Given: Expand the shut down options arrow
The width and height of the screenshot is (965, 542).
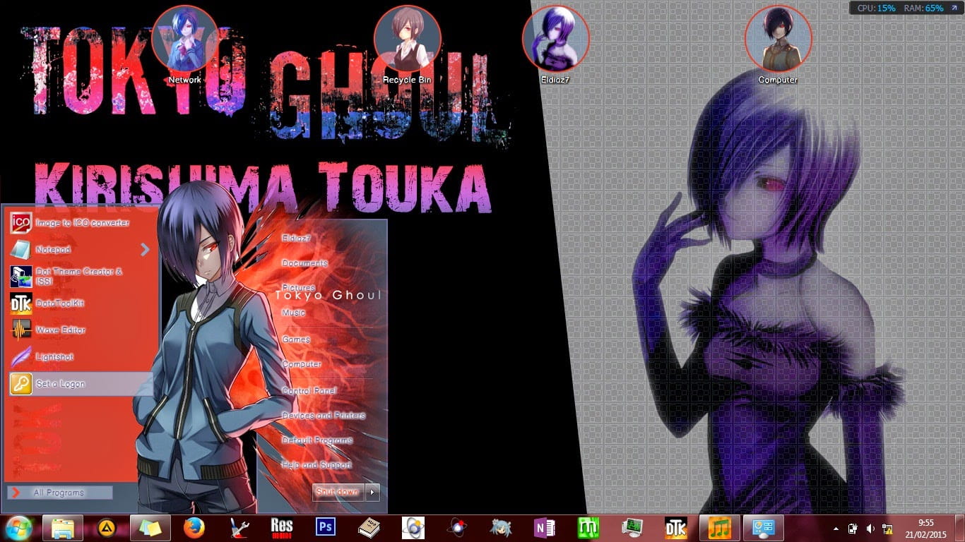Looking at the screenshot, I should pos(373,492).
